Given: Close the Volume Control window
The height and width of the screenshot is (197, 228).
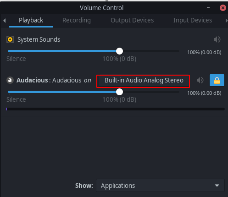Looking at the screenshot, I should tap(223, 8).
